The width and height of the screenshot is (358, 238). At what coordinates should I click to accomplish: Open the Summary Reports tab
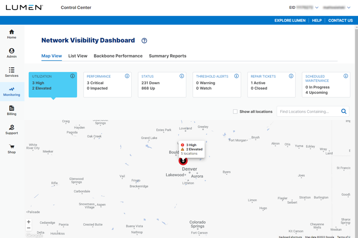[167, 56]
